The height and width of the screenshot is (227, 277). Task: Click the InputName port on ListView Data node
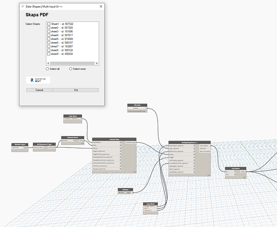107,142
